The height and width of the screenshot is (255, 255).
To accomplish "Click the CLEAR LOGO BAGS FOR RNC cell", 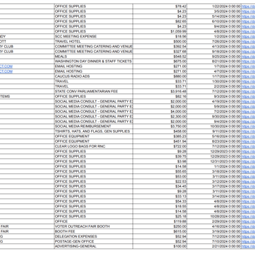I will pyautogui.click(x=94, y=146).
